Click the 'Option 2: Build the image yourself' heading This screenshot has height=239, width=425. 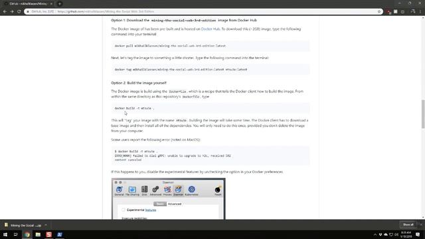click(139, 83)
